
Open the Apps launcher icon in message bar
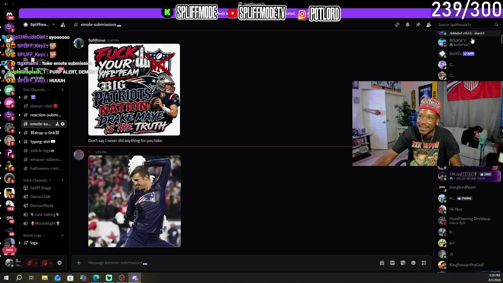click(x=424, y=263)
